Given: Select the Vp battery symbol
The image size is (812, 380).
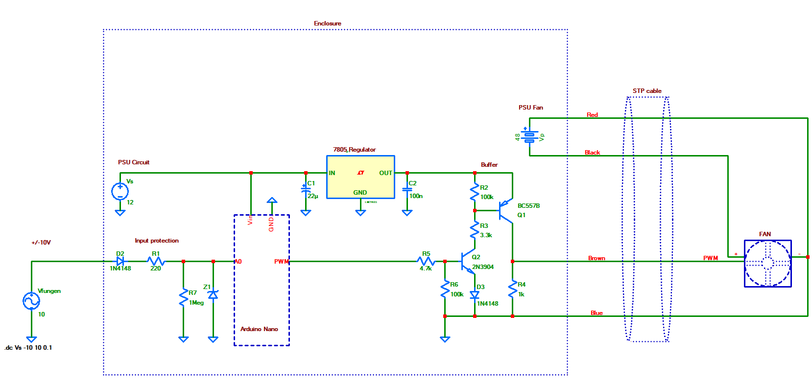Looking at the screenshot, I should (x=529, y=136).
